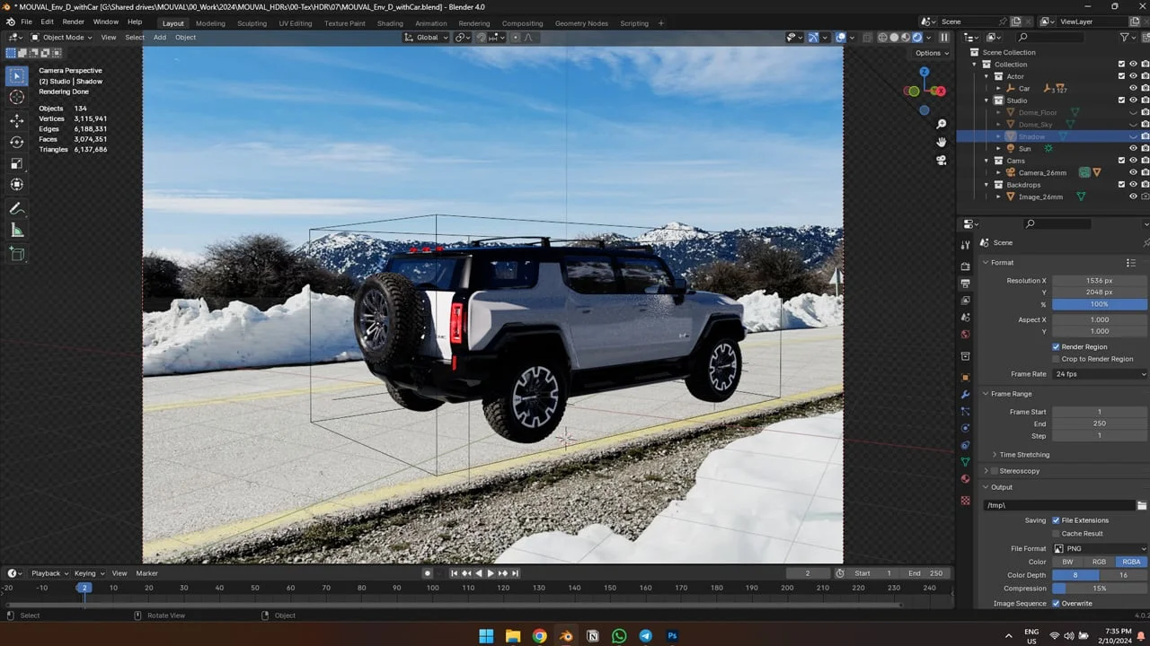Screen dimensions: 1150x646
Task: Enable the Actor collection checkbox
Action: coord(1120,75)
